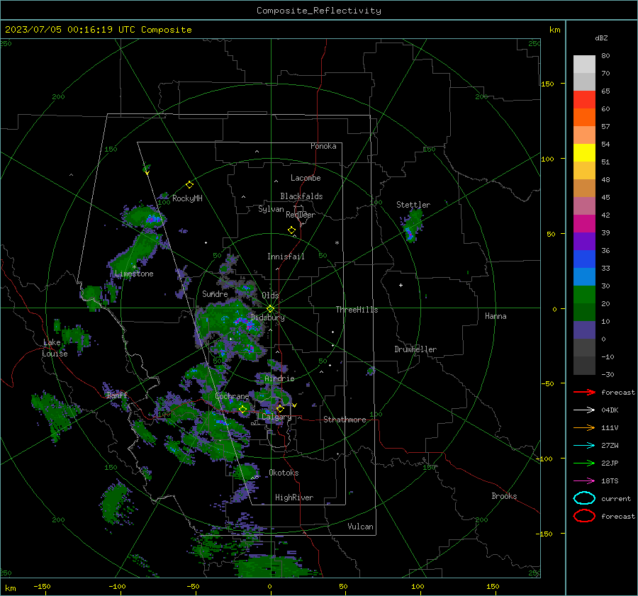Click the white 04DK arrow legend icon
Image resolution: width=638 pixels, height=596 pixels.
[584, 410]
